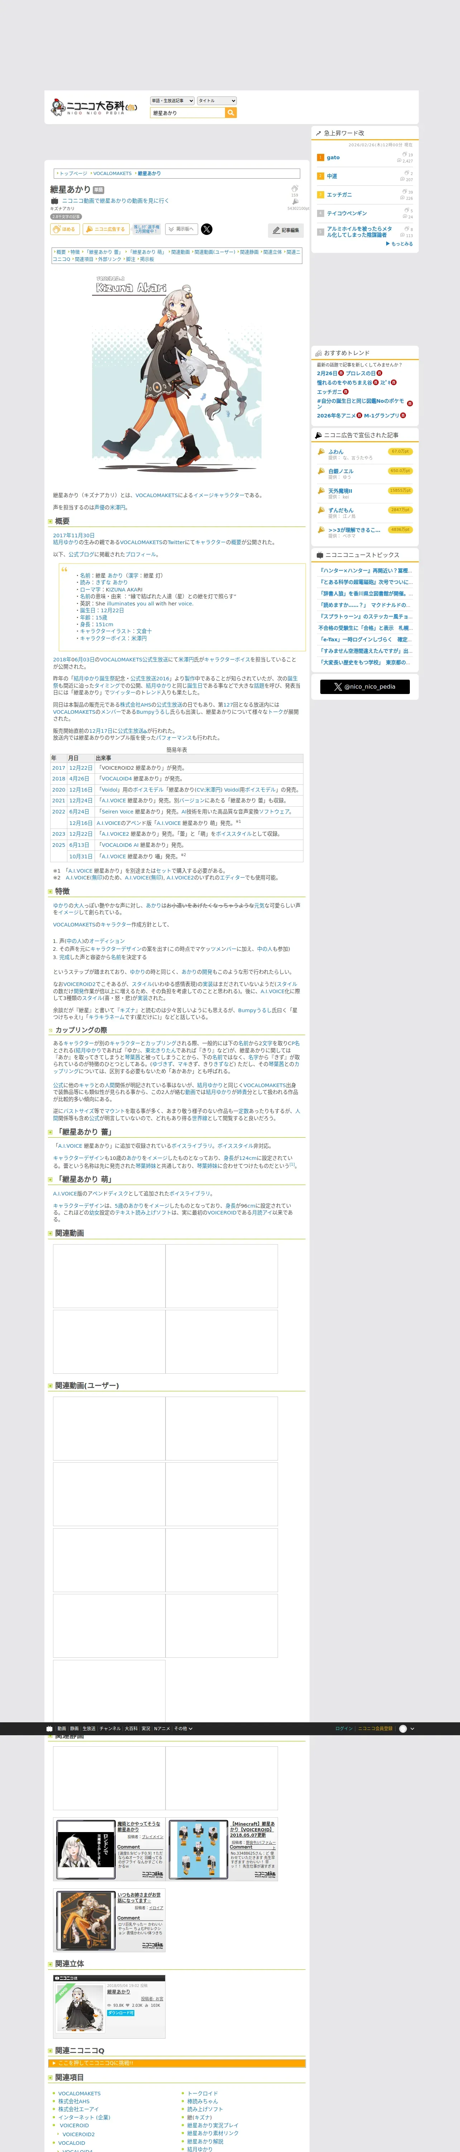
Task: Click the 2026年冬アニメ trend link
Action: 336,415
